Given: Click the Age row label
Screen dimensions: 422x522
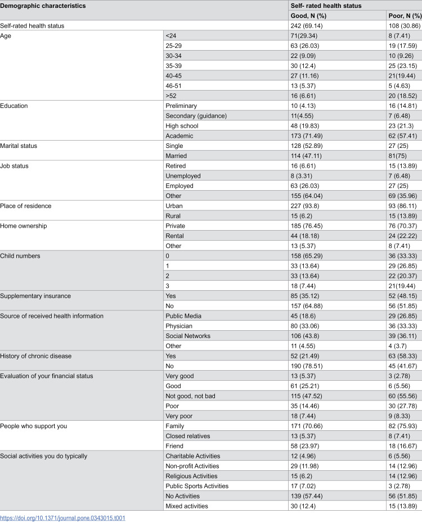Looking at the screenshot, I should pyautogui.click(x=6, y=35).
